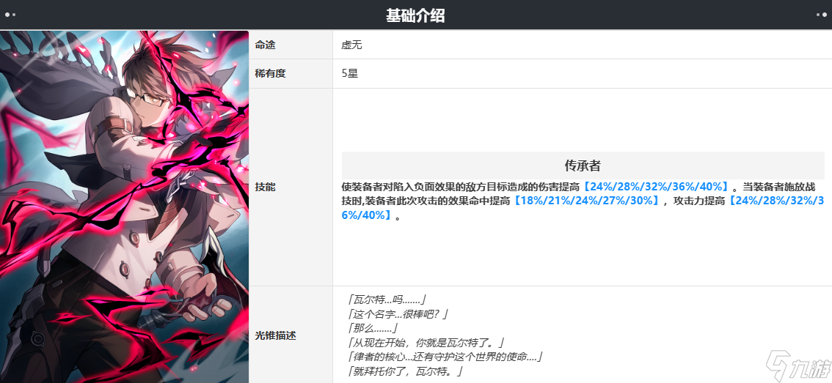Open the character artwork image

click(x=124, y=207)
